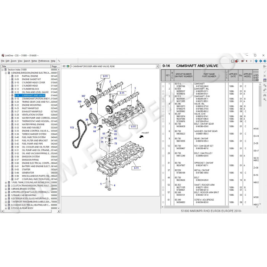Tick checkbox for SCREW; ADJ,BRIDGE row

[x=163, y=202]
